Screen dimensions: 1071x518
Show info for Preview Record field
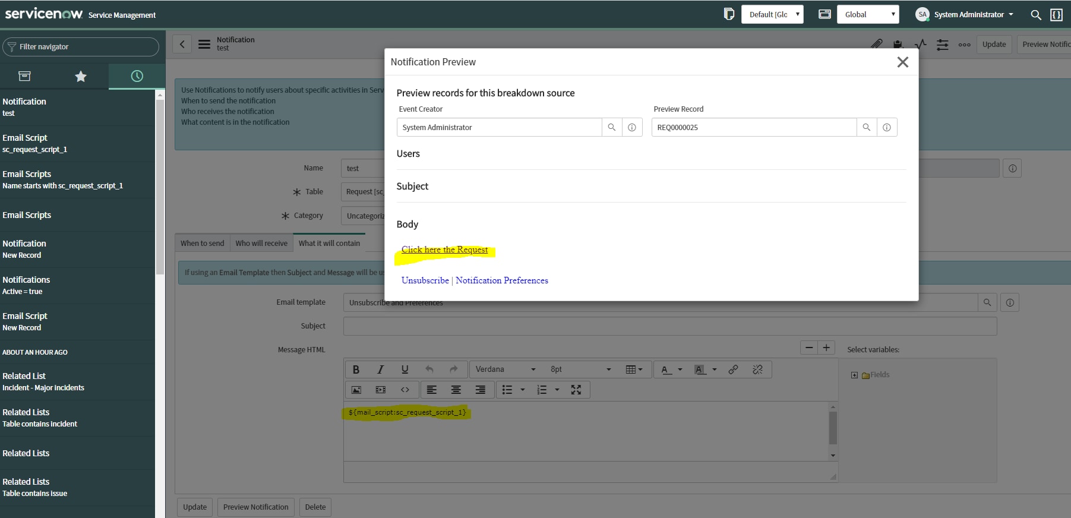tap(887, 127)
